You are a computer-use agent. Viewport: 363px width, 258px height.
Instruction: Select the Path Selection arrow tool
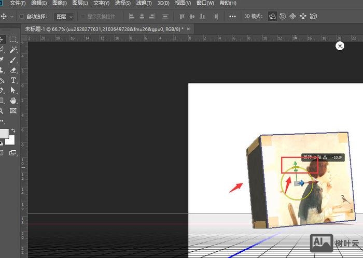click(x=13, y=90)
